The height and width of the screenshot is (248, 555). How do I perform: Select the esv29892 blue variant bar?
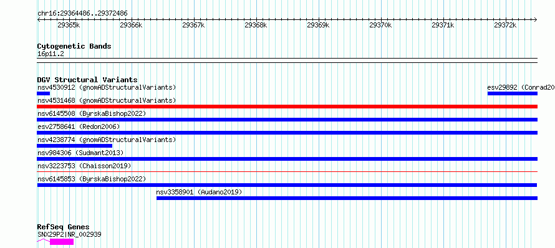click(x=513, y=93)
